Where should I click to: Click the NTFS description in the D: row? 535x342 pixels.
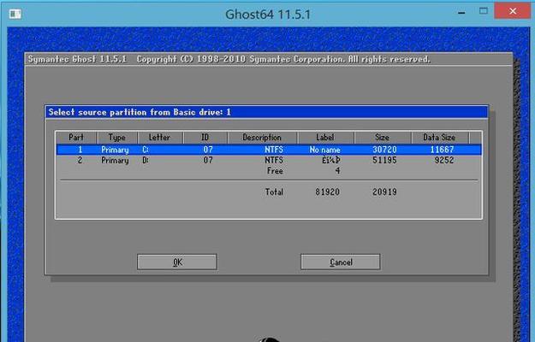[274, 160]
